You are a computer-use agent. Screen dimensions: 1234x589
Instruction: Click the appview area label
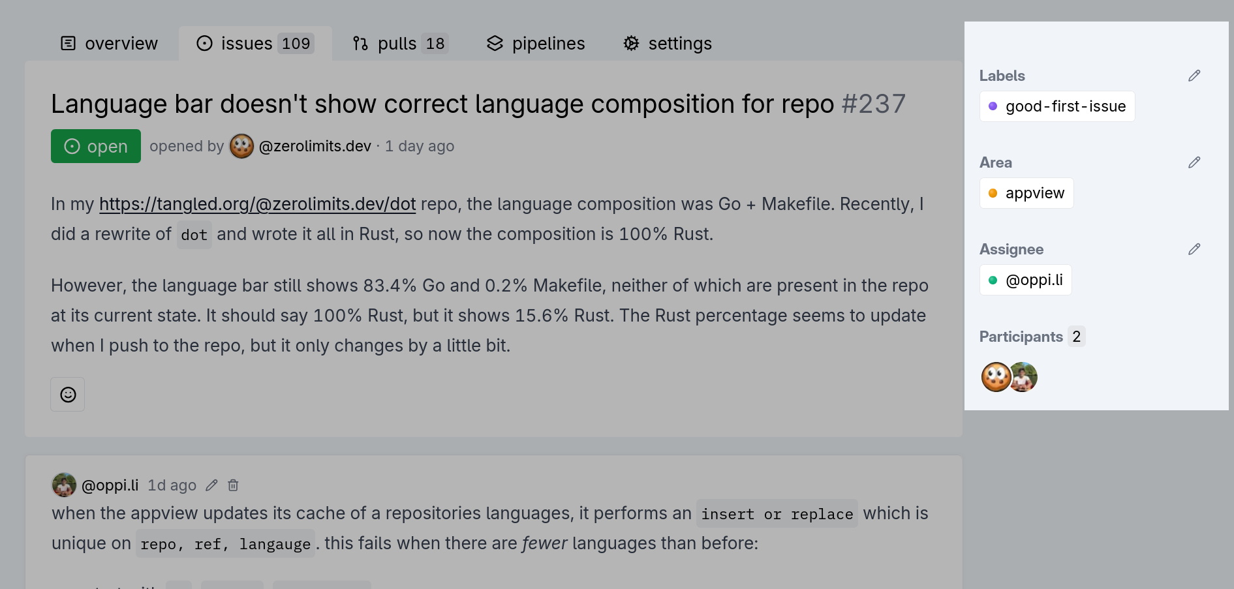coord(1026,193)
